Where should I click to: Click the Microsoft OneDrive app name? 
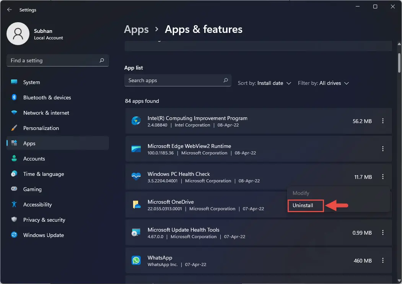(x=171, y=202)
